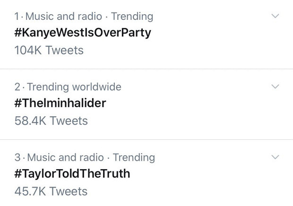Expand options chevron for #KanyeWestIsOverParty
293x206 pixels.
click(x=276, y=17)
